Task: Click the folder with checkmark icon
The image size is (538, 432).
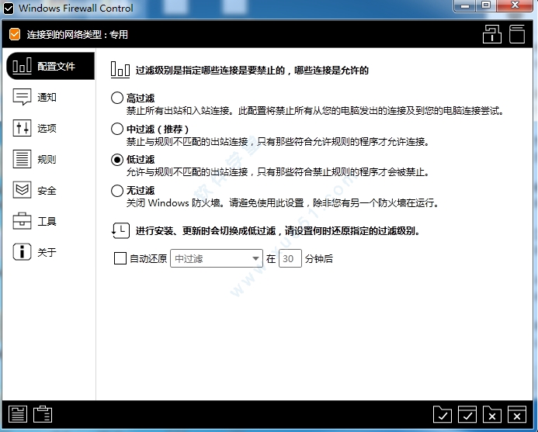Action: click(x=443, y=414)
